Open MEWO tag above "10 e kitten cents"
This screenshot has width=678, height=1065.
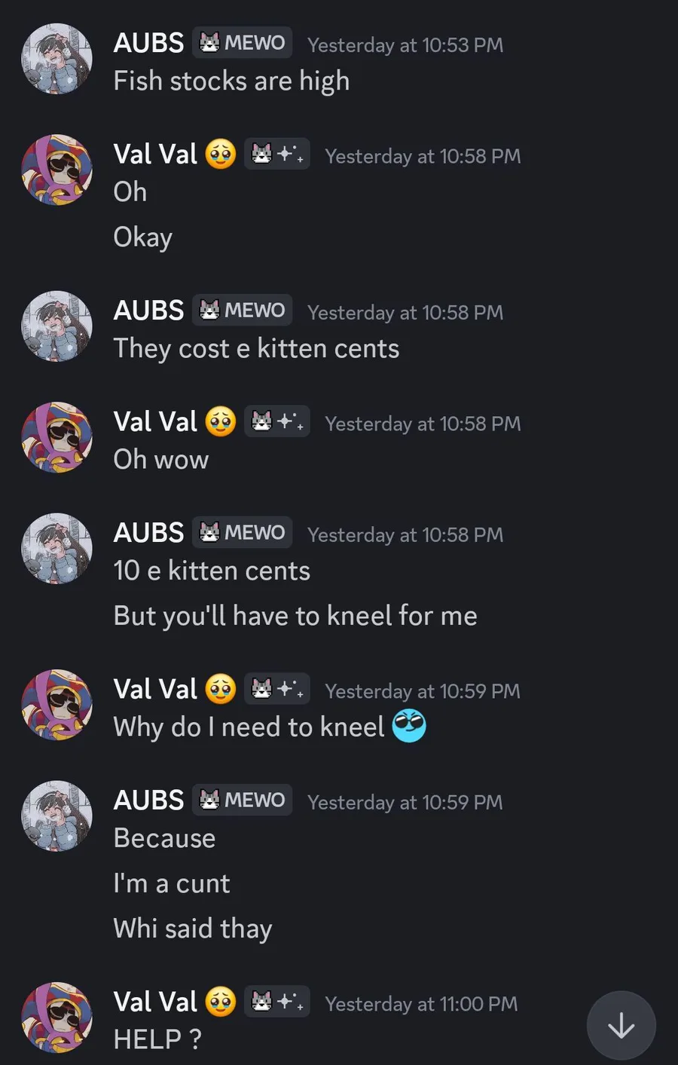[x=242, y=532]
